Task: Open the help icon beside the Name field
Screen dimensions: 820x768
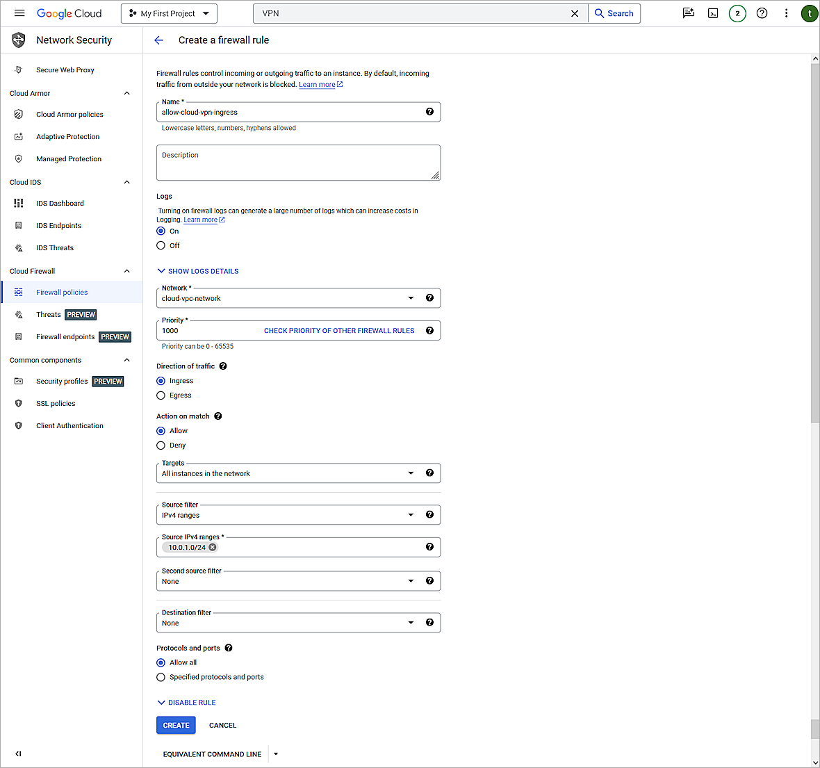Action: (429, 111)
